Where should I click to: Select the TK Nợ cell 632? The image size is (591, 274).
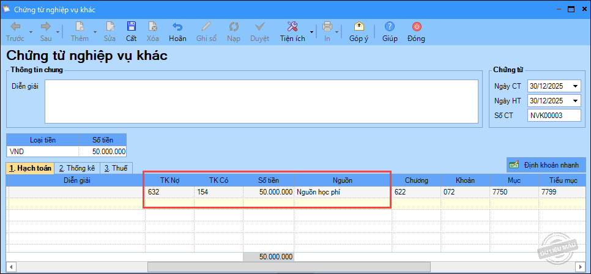point(169,192)
